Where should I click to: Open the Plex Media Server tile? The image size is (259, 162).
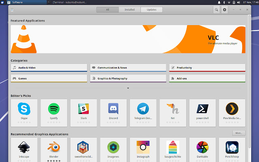[232, 113]
